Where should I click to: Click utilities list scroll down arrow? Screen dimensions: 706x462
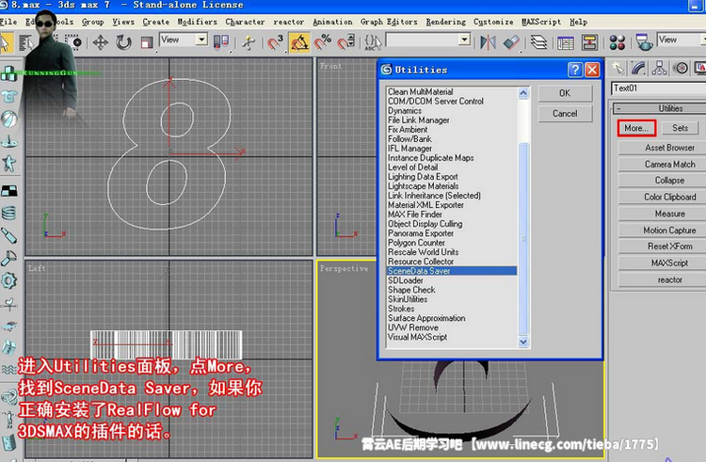point(522,342)
